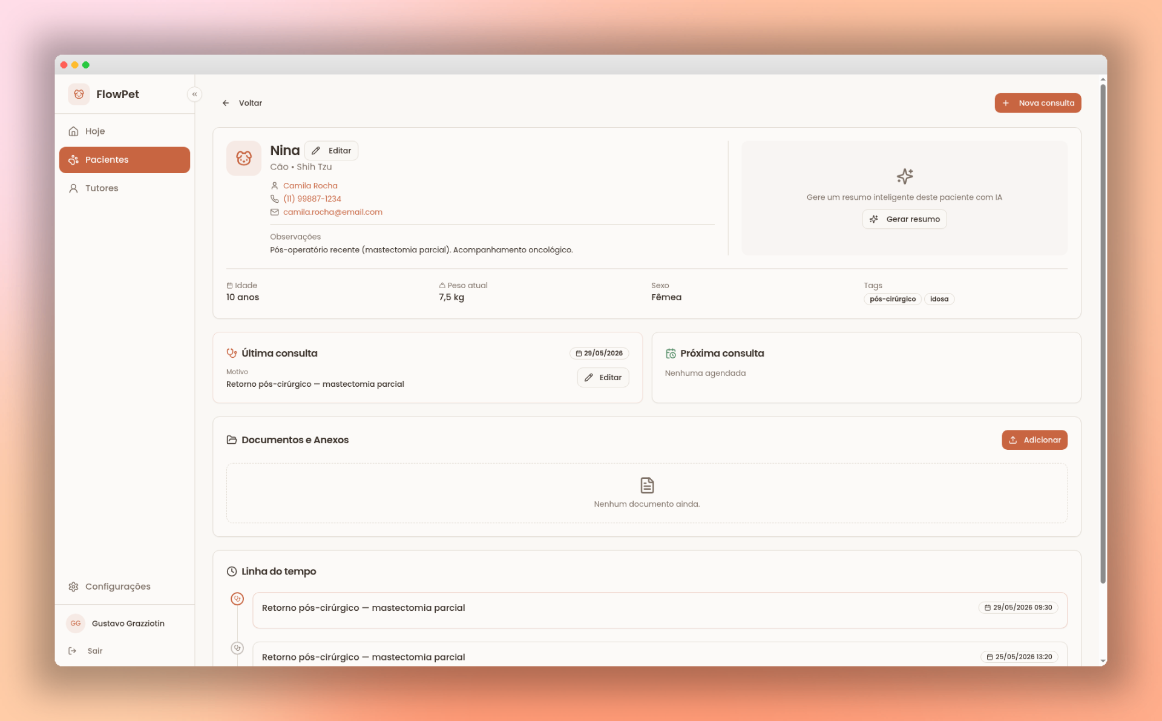Image resolution: width=1162 pixels, height=721 pixels.
Task: Open tutor Camila Rocha link
Action: (310, 186)
